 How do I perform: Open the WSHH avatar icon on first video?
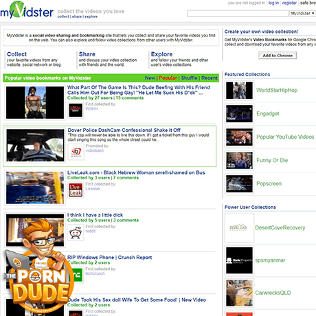click(76, 110)
